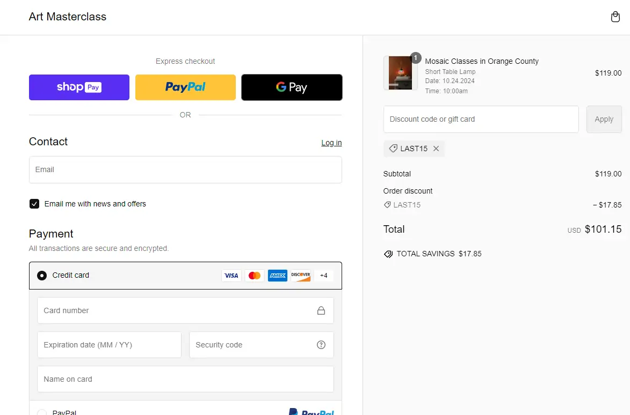Click the Discount code or gift card field
The width and height of the screenshot is (630, 415).
(481, 119)
